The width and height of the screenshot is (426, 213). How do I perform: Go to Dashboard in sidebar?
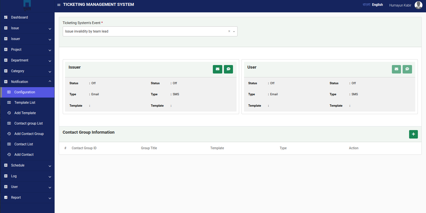[27, 17]
